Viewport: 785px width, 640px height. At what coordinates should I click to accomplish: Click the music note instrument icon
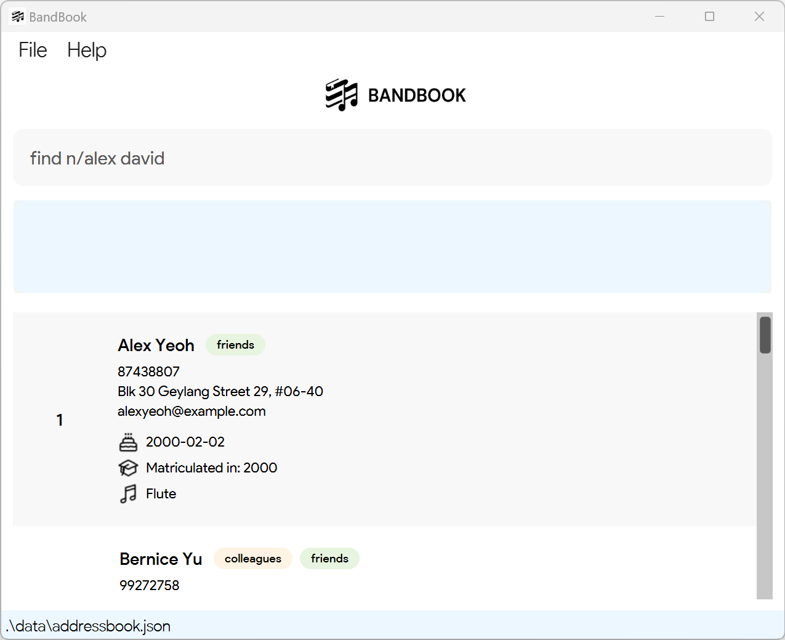pyautogui.click(x=128, y=494)
